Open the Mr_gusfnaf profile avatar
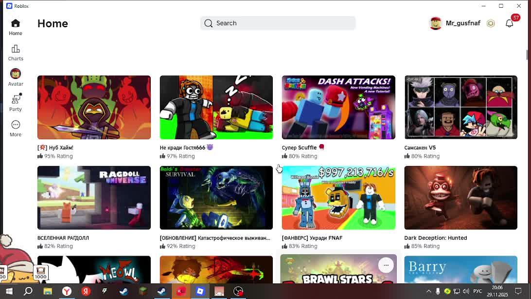This screenshot has height=299, width=531. pos(436,23)
